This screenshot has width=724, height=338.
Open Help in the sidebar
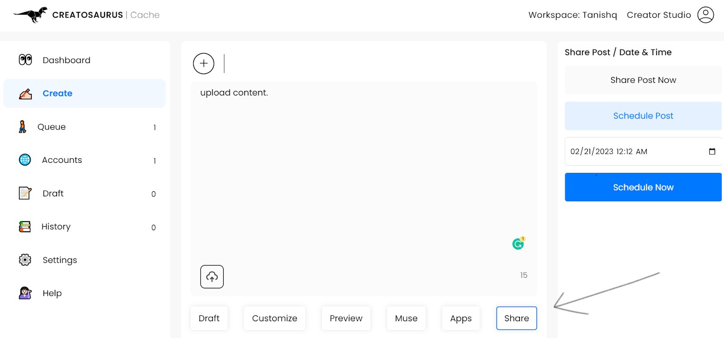tap(85, 293)
